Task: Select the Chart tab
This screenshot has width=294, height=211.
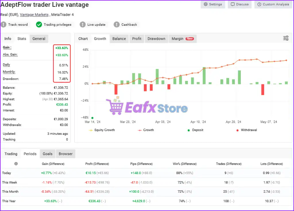Action: (83, 39)
